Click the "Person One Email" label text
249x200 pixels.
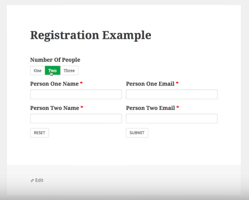click(x=150, y=84)
